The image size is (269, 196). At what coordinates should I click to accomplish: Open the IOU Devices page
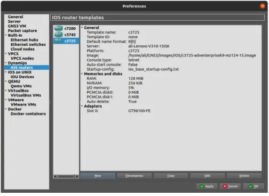click(x=22, y=77)
